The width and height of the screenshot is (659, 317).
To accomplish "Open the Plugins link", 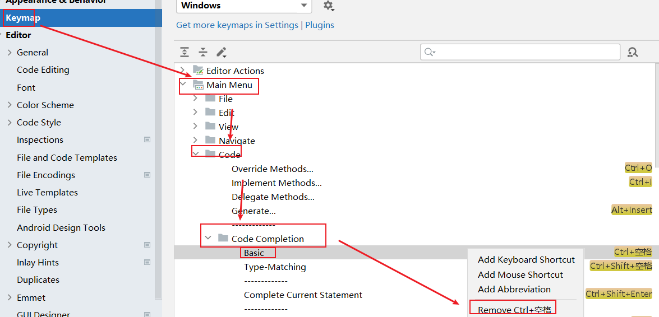I will tap(320, 25).
